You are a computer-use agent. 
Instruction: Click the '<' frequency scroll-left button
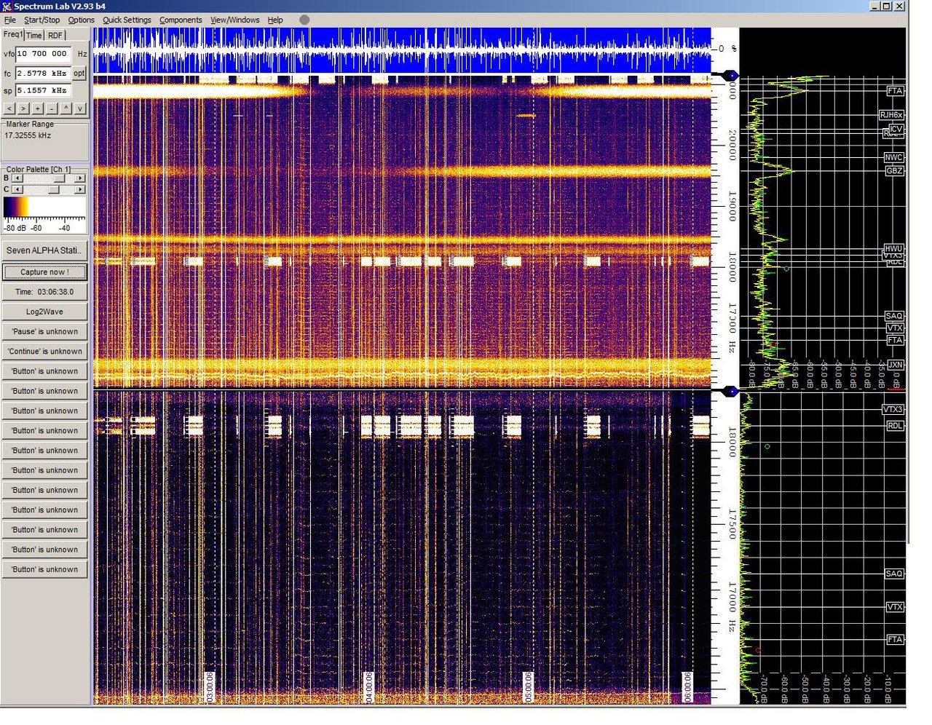click(9, 108)
